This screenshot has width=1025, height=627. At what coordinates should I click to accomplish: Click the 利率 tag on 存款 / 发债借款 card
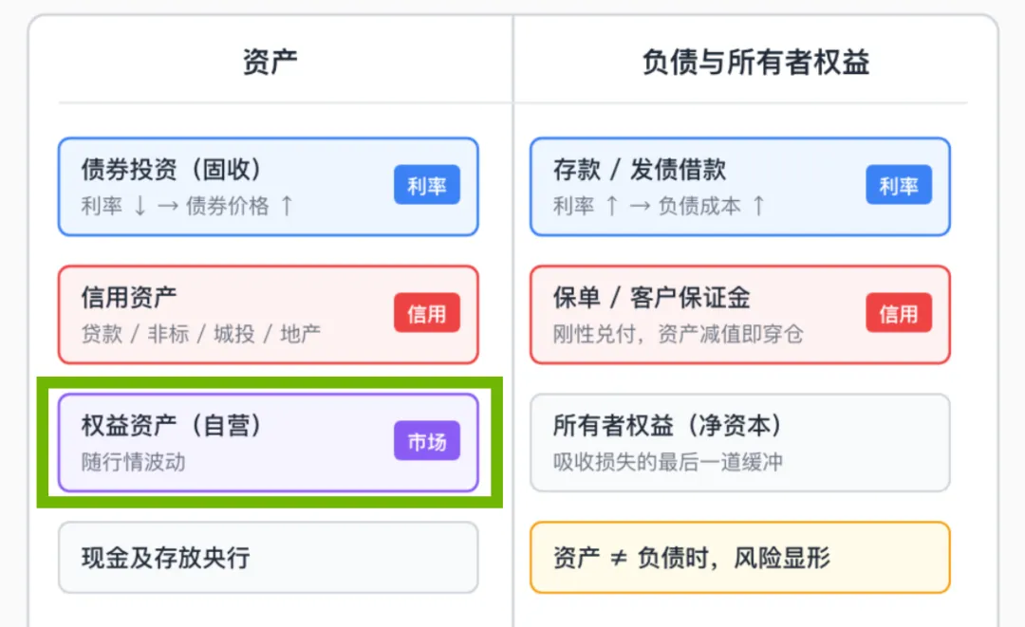click(x=899, y=186)
